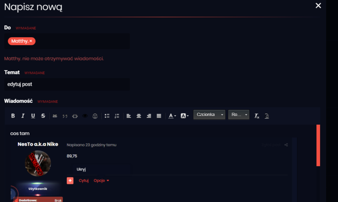Toggle bold formatting in editor toolbar

[13, 116]
